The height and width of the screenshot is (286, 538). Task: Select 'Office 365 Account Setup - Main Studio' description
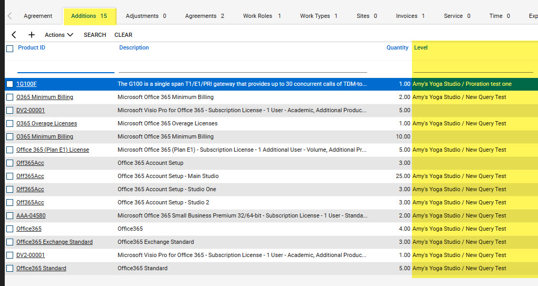click(x=168, y=176)
